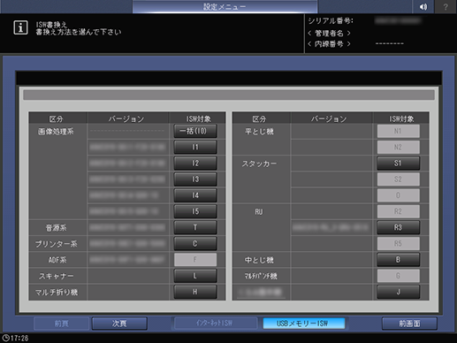Image resolution: width=457 pixels, height=343 pixels.
Task: Select the H button for マルチ折り機
Action: click(195, 292)
